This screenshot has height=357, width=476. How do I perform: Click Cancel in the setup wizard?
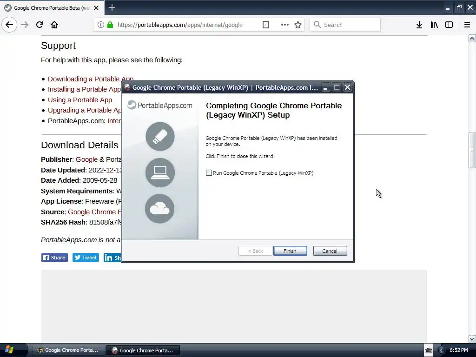tap(330, 251)
